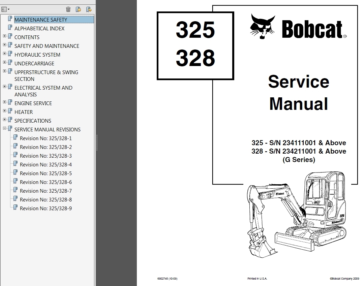
Task: Expand the UNDERCARRIAGE bookmark
Action: [4, 62]
